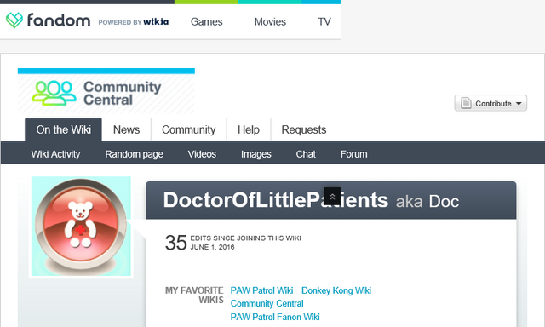Open the Community Central favorite wiki link

click(267, 303)
